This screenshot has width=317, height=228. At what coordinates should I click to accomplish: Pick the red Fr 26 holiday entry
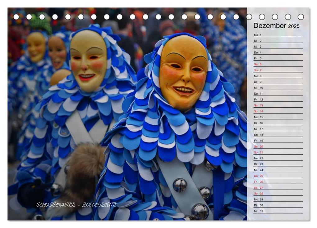tap(278, 182)
